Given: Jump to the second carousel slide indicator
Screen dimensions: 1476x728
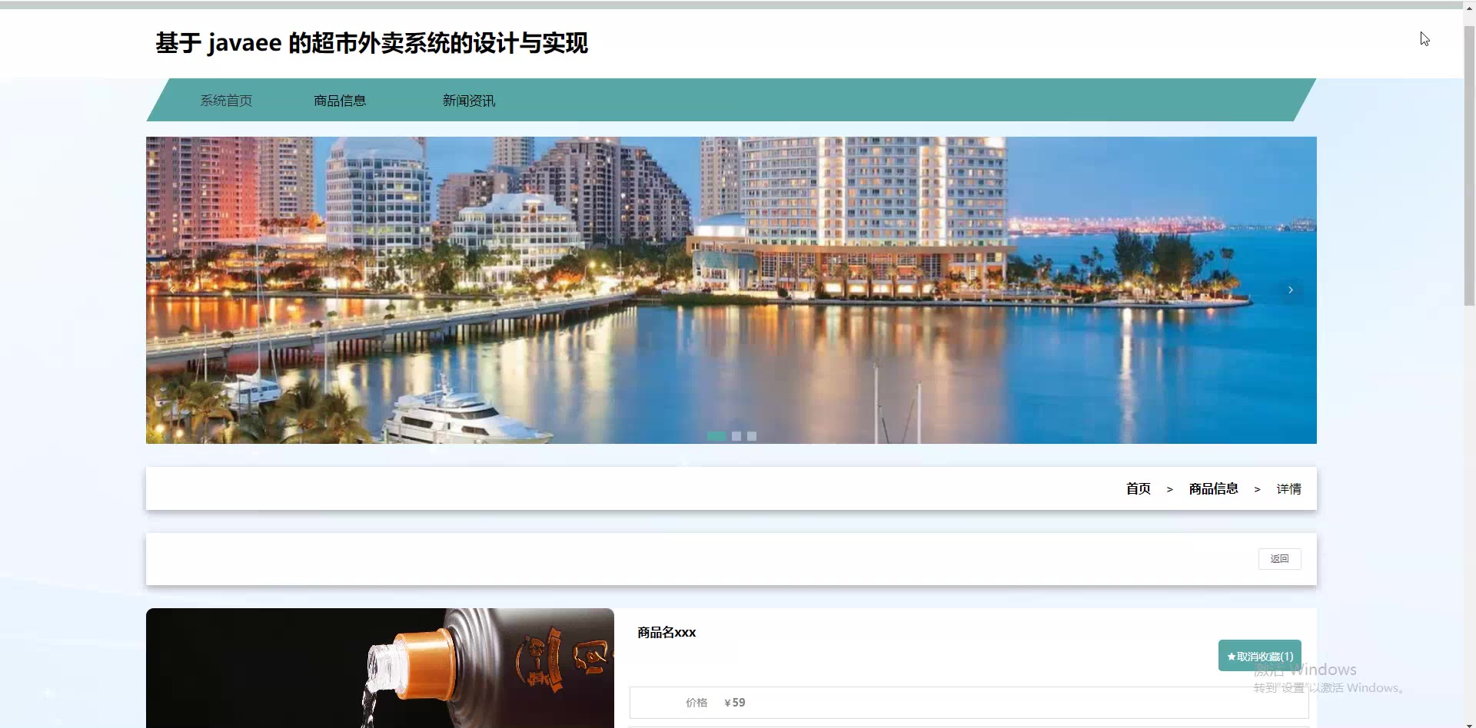Looking at the screenshot, I should [x=736, y=436].
